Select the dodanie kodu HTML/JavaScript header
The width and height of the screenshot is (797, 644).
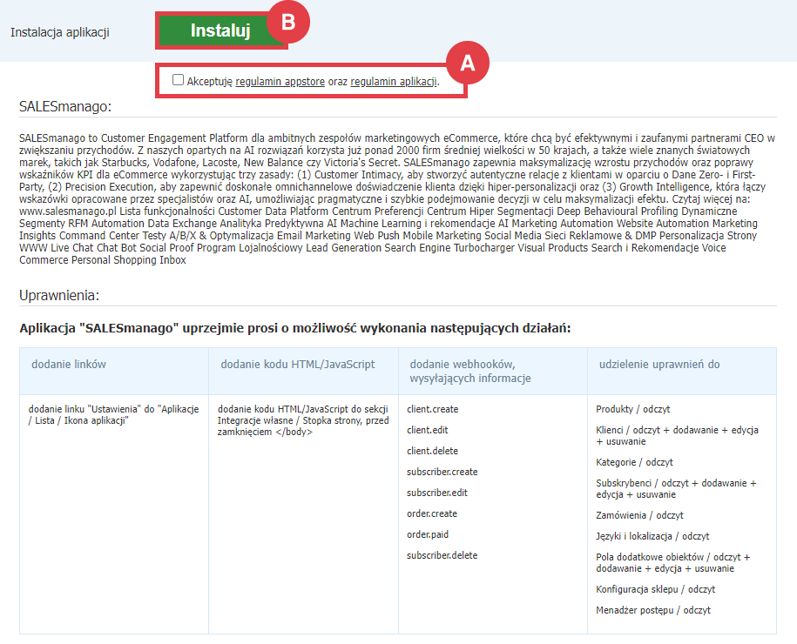tap(296, 364)
